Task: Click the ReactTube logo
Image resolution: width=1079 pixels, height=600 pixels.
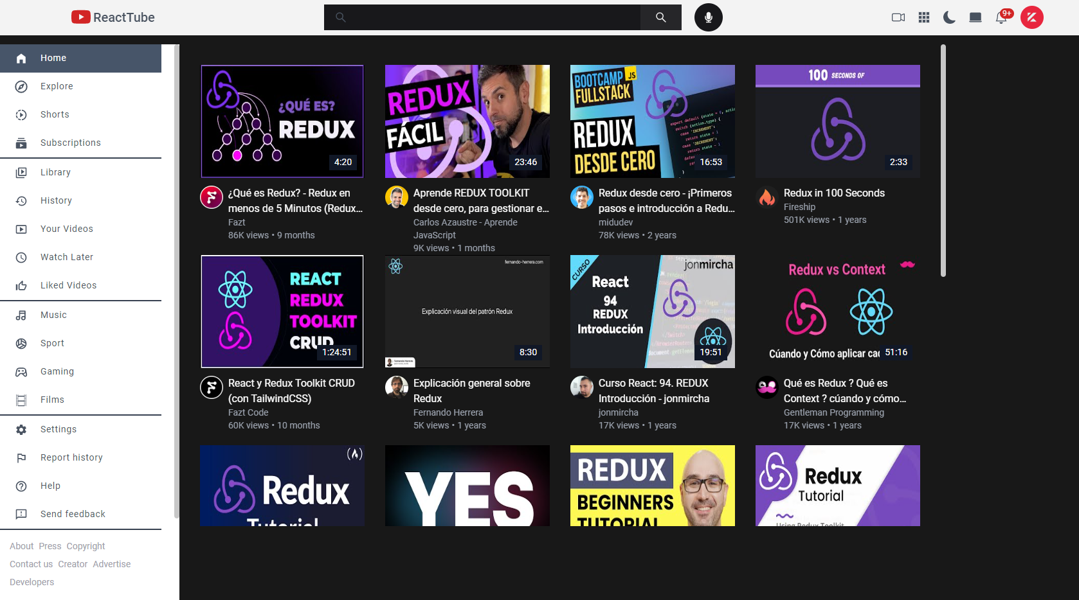Action: pyautogui.click(x=113, y=17)
